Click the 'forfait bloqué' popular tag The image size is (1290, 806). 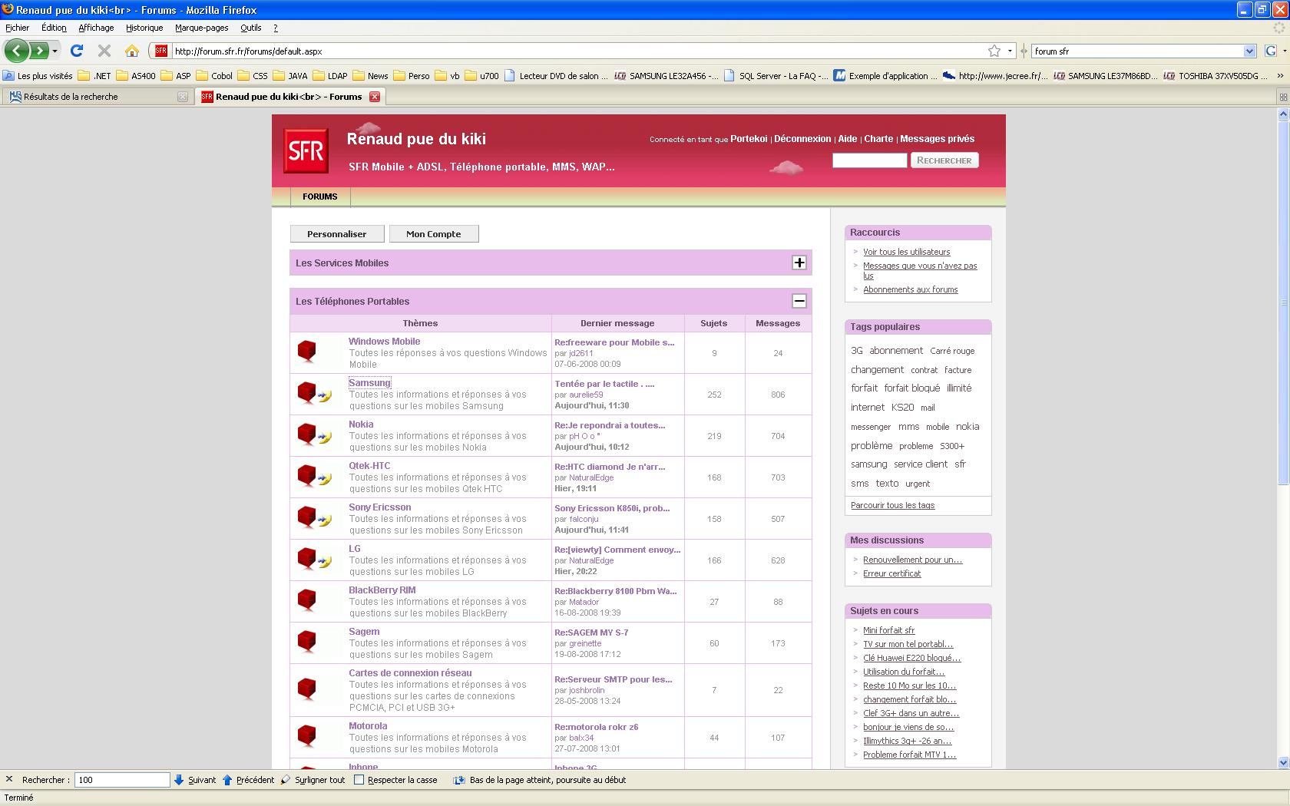tap(911, 388)
